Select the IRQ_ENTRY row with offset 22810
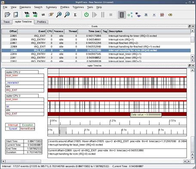The height and width of the screenshot is (169, 196). click(x=96, y=54)
